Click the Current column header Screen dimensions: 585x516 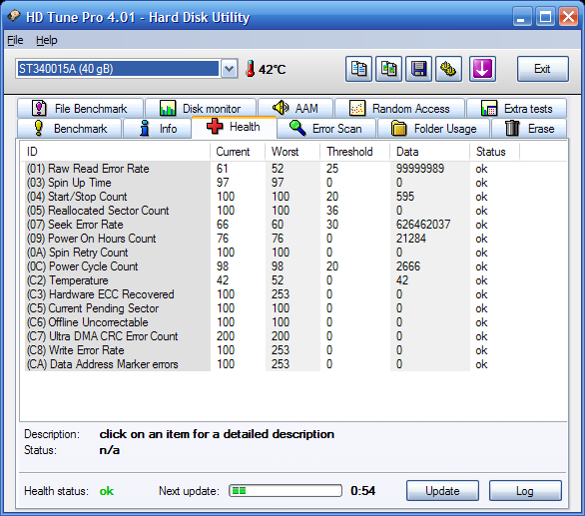[238, 152]
